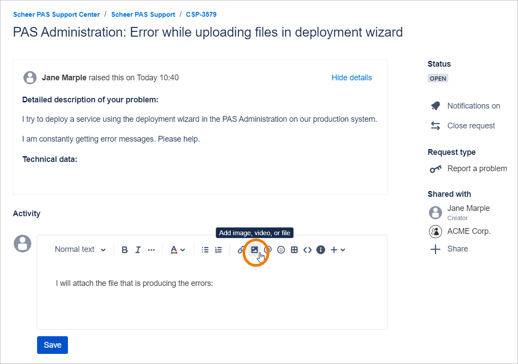Go to Scheer PAS Support Center breadcrumb
Viewport: 518px width, 364px height.
[56, 15]
